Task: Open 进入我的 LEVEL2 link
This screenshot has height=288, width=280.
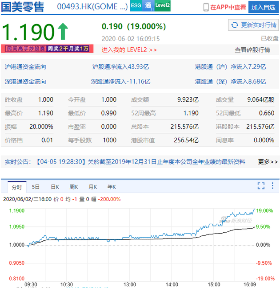Action: pos(129,50)
